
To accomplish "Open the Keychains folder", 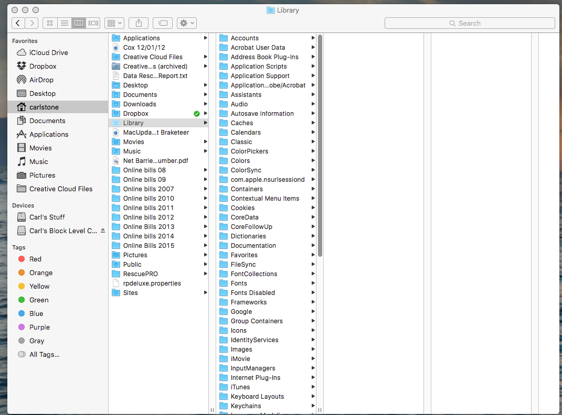I will (267, 406).
